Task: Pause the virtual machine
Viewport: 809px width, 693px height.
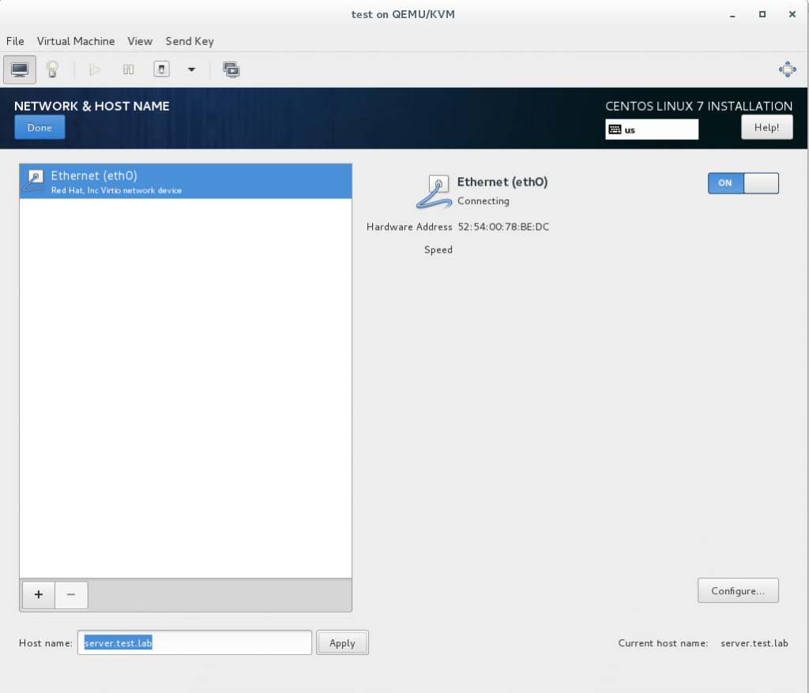Action: [128, 70]
